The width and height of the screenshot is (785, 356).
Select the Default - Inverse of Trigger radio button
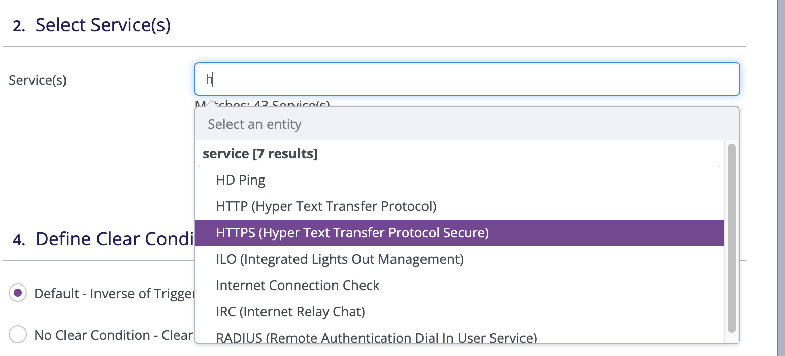pyautogui.click(x=18, y=293)
